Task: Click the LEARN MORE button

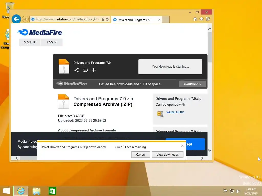Action: tap(192, 84)
